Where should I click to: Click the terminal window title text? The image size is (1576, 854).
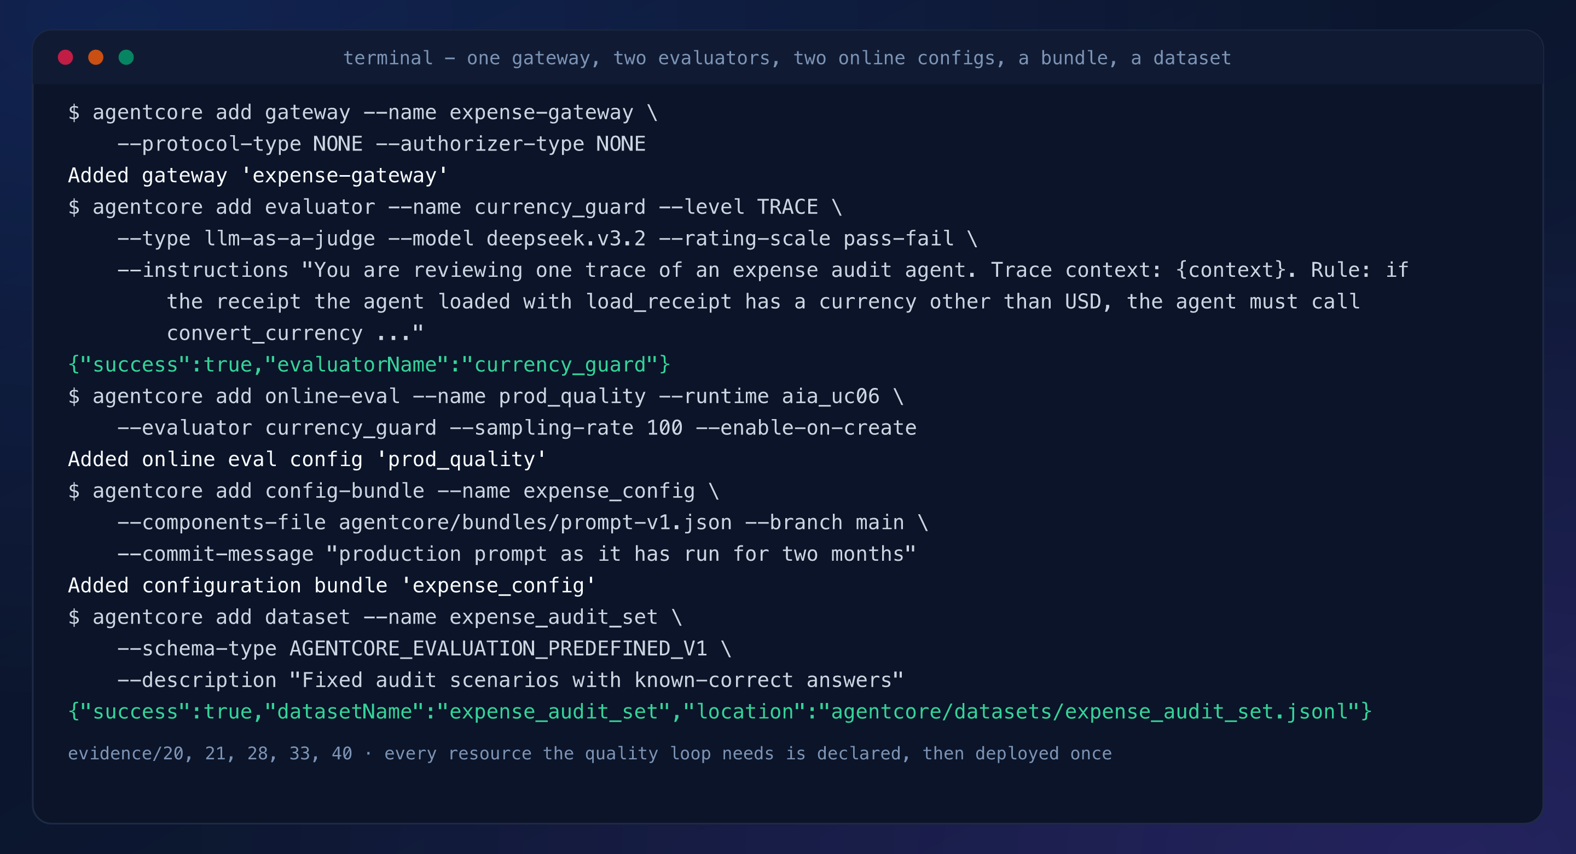coord(787,58)
